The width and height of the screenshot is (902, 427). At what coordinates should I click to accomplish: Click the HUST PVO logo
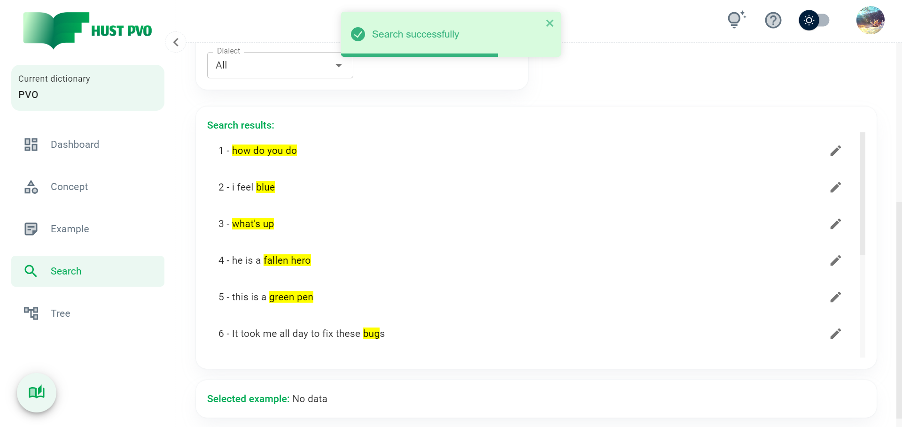coord(88,30)
